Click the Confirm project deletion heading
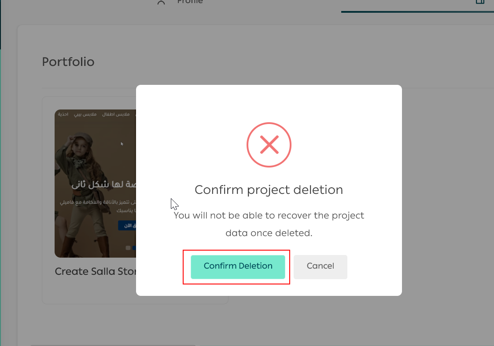 269,190
